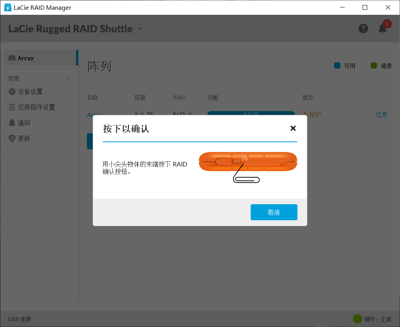Image resolution: width=400 pixels, height=327 pixels.
Task: Click the LaCie logo in the title bar
Action: pyautogui.click(x=7, y=7)
